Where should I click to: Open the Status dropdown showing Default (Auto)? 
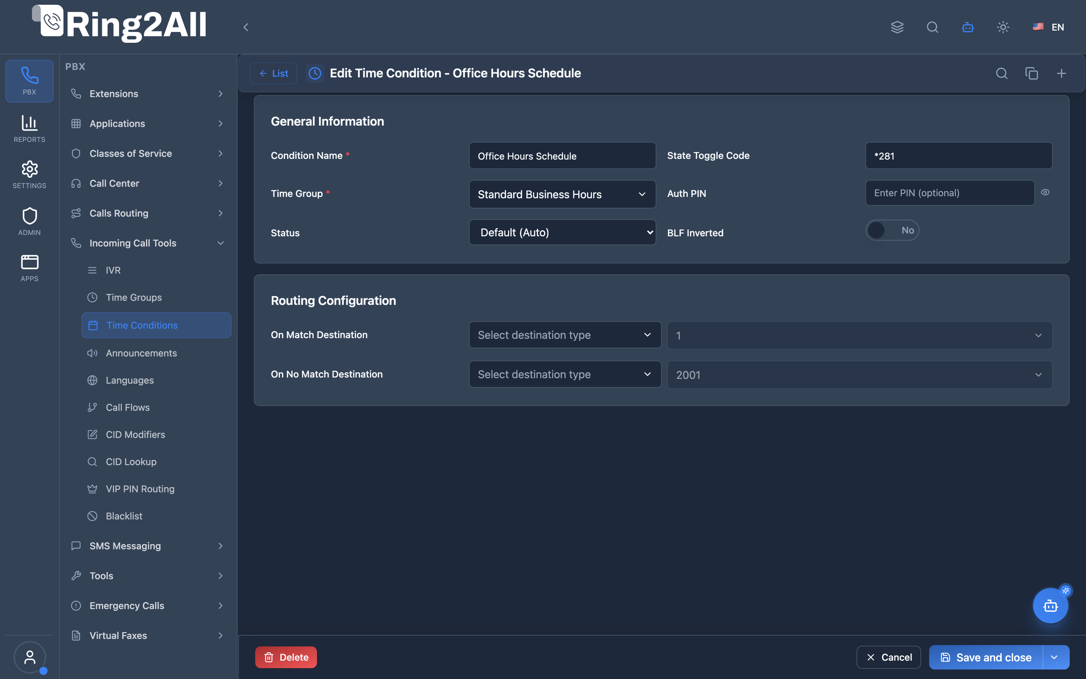pyautogui.click(x=562, y=232)
